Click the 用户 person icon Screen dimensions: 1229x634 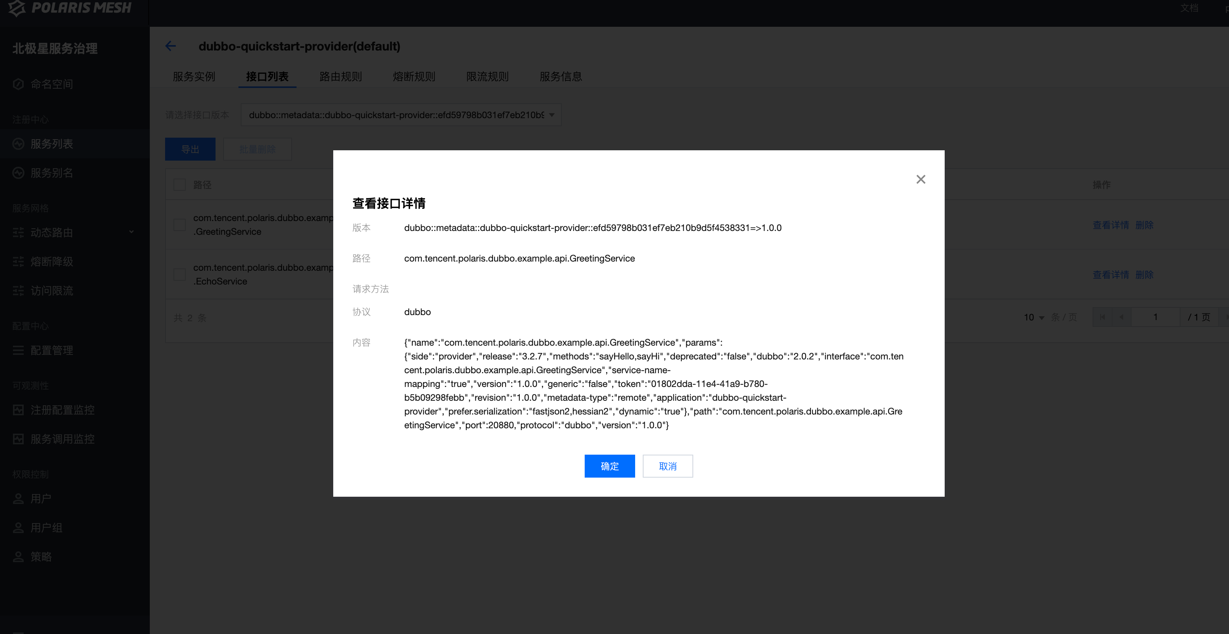[x=18, y=499]
